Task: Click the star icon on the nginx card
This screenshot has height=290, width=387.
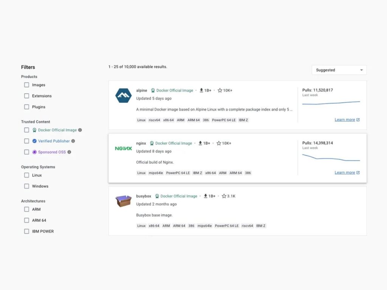Action: click(x=219, y=143)
